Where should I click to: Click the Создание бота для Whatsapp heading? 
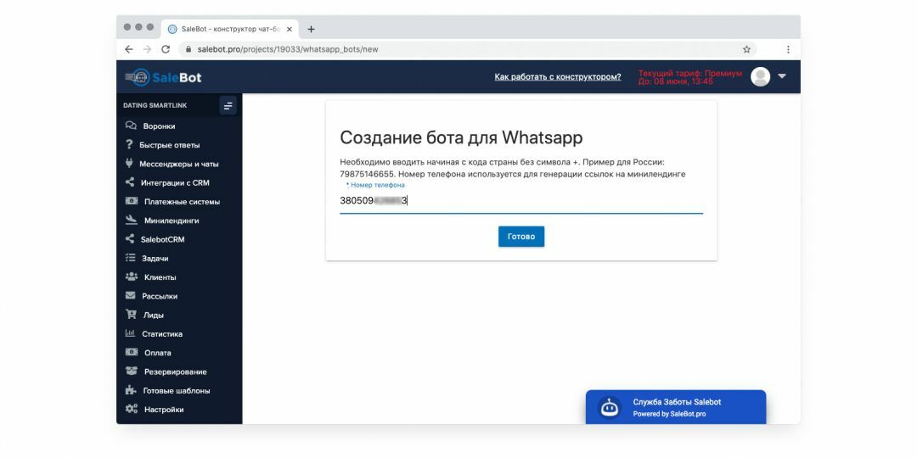pyautogui.click(x=461, y=138)
